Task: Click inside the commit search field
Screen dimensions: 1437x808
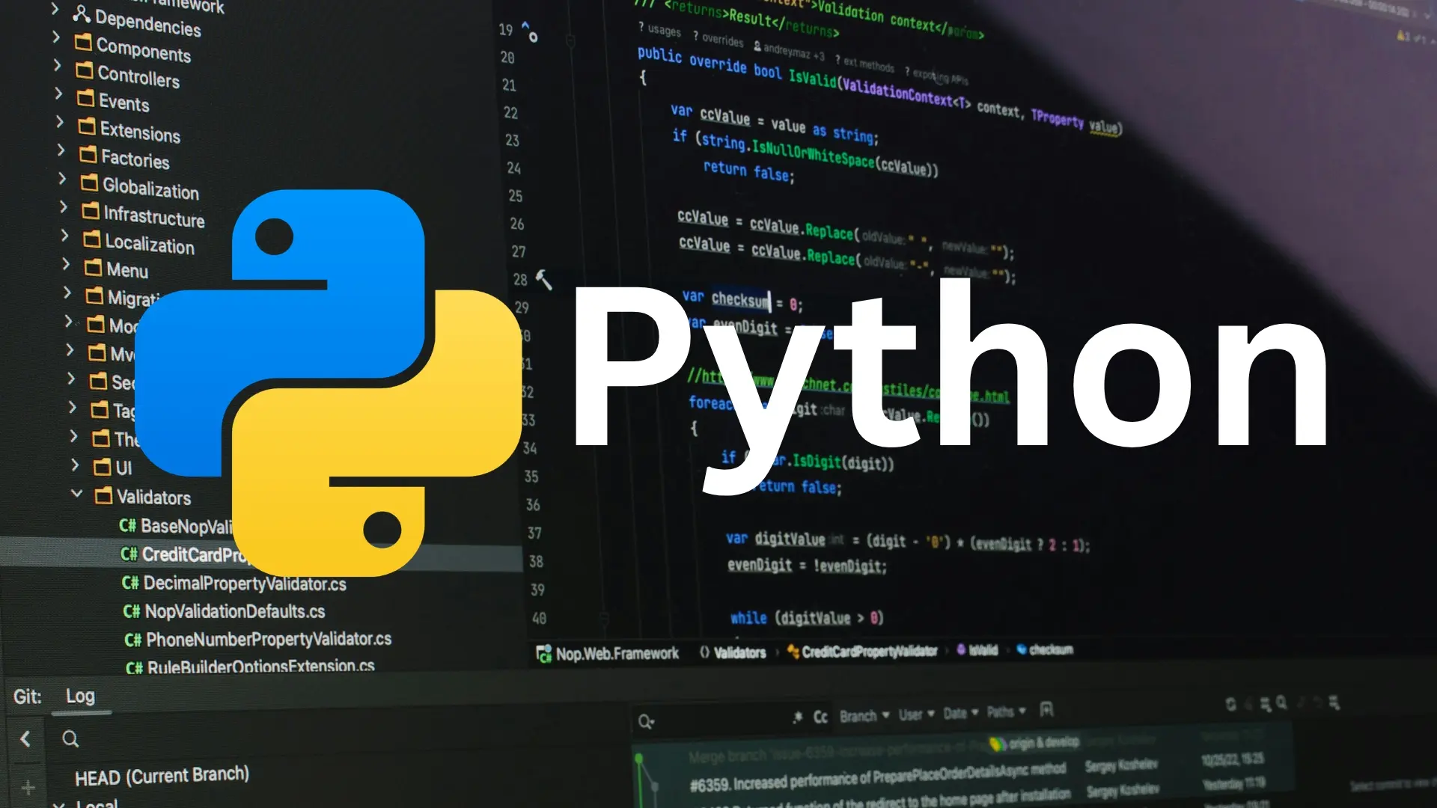Action: pyautogui.click(x=718, y=720)
